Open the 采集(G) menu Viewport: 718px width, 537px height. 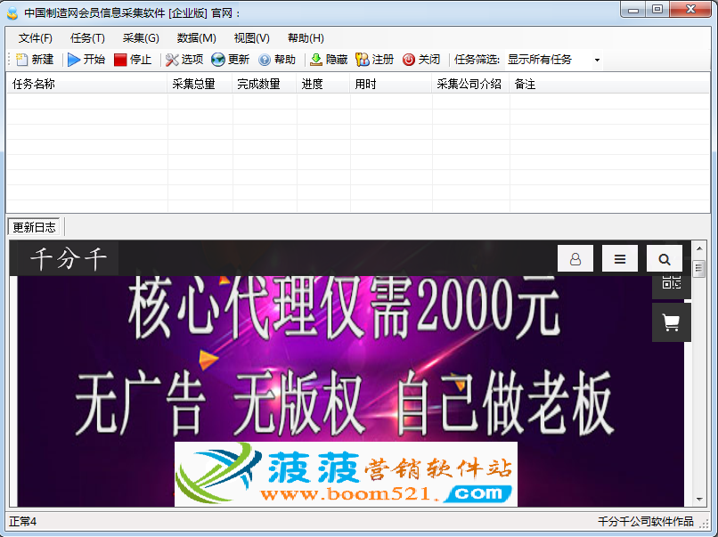tap(141, 38)
